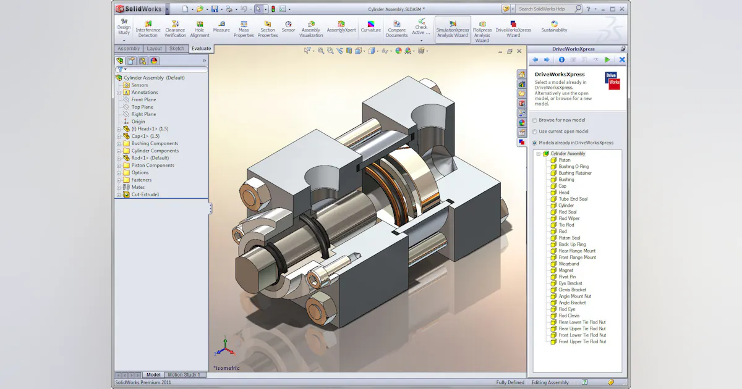This screenshot has height=389, width=742.
Task: Open the DisplayManager panel tab
Action: click(x=154, y=61)
